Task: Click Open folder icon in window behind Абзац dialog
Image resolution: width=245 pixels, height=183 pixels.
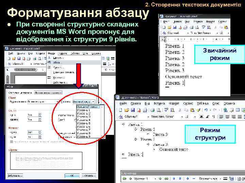Action: point(14,59)
